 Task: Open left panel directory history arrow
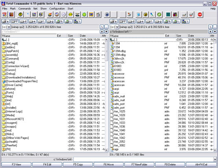tap(106, 32)
